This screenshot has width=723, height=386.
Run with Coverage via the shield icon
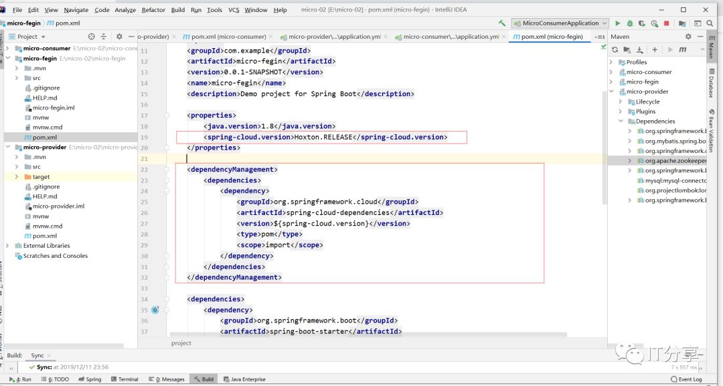click(642, 23)
